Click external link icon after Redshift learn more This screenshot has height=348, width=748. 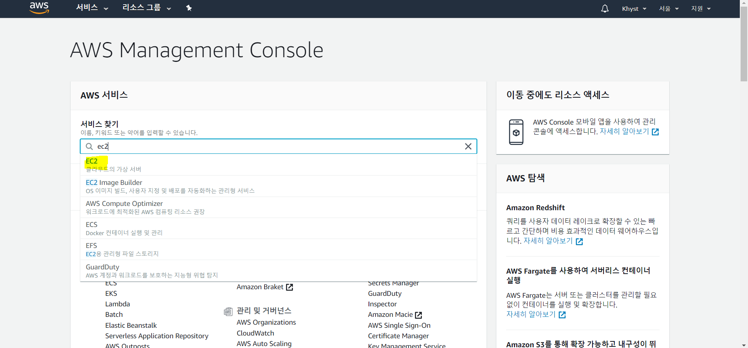(x=579, y=241)
